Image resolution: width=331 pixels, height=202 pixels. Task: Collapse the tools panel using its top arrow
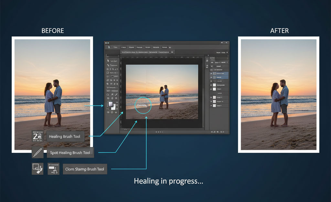coord(118,56)
